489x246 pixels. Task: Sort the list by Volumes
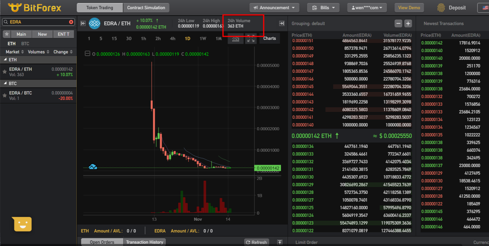coord(39,52)
